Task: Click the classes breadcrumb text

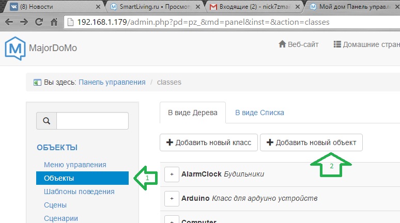Action: [169, 82]
